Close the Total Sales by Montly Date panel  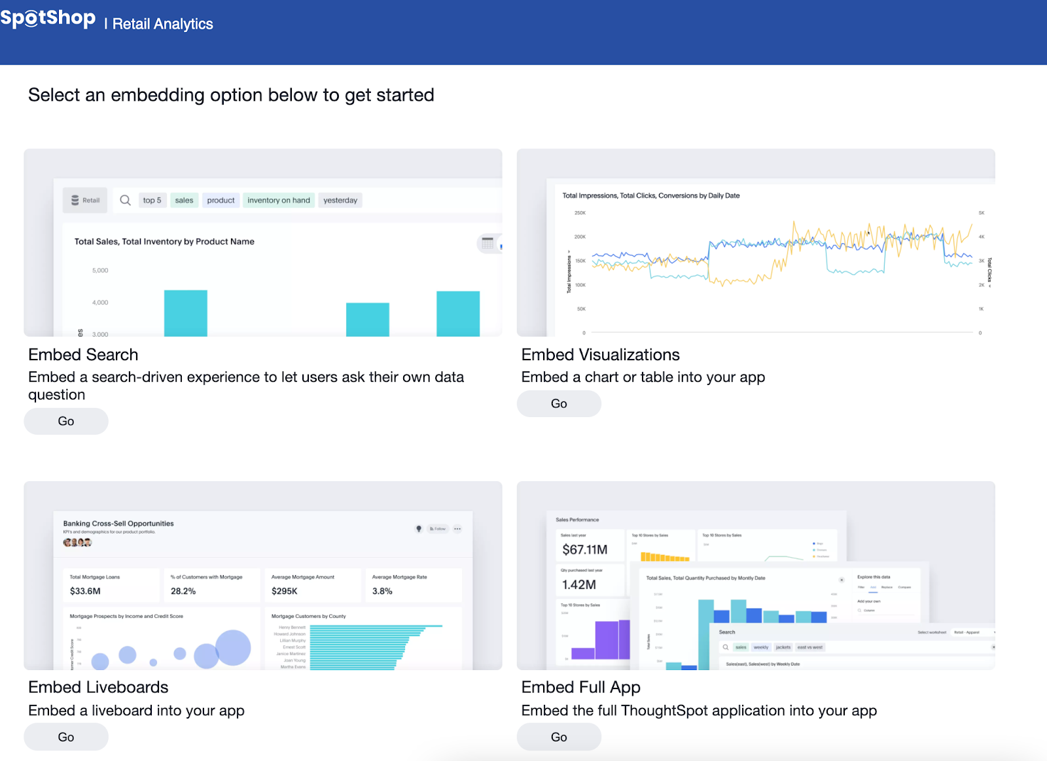point(842,580)
